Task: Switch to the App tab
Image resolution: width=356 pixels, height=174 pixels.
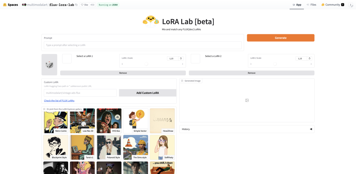Action: coord(297,5)
